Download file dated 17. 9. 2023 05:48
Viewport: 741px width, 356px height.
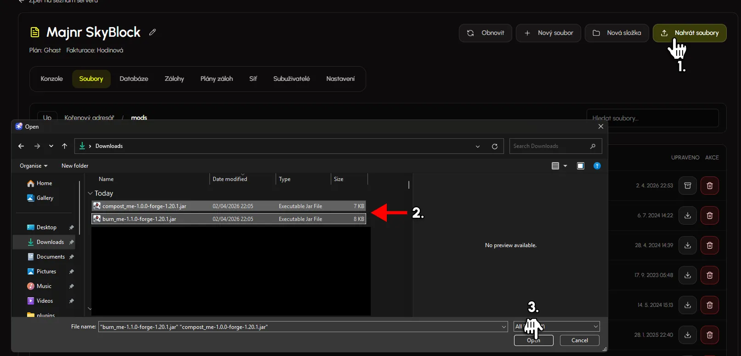coord(688,275)
